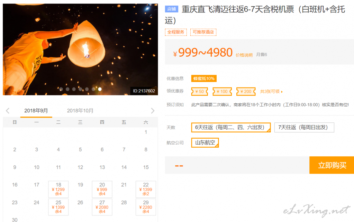Click the sky lantern product photo
Screen dimensions: 354x222
coord(80,48)
